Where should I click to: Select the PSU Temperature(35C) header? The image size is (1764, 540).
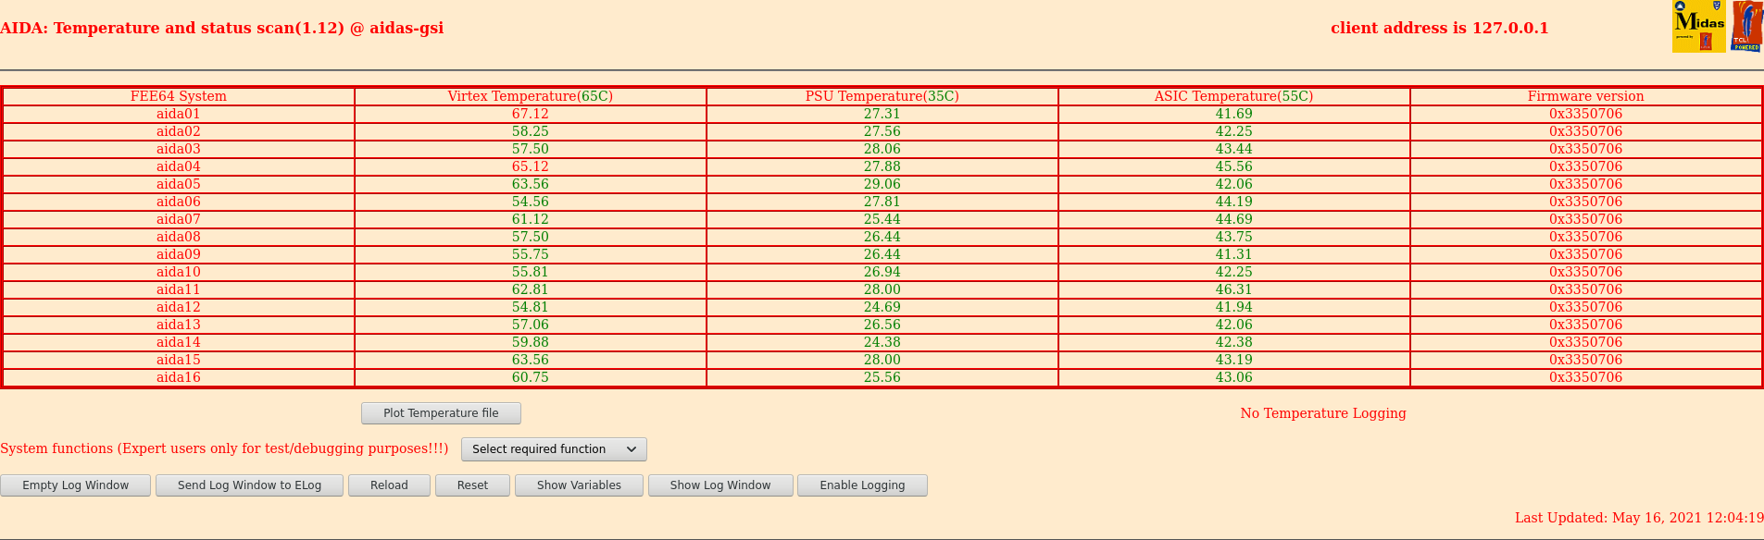pyautogui.click(x=882, y=96)
